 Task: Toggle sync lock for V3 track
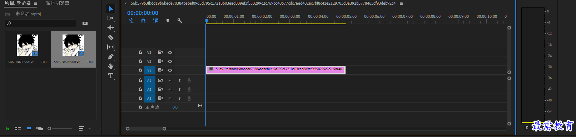click(x=160, y=52)
